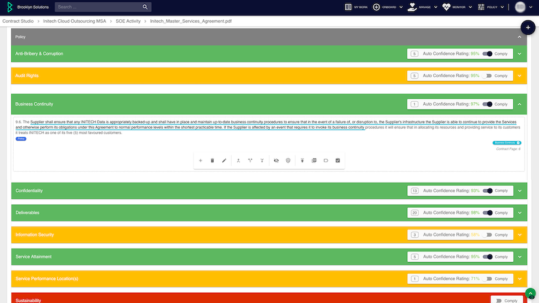Click the clipboard check icon
The image size is (539, 303).
[x=338, y=160]
